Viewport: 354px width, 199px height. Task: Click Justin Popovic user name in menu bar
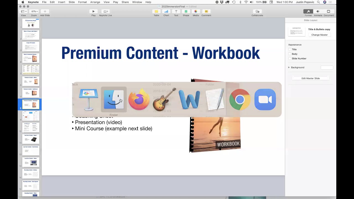tap(305, 2)
